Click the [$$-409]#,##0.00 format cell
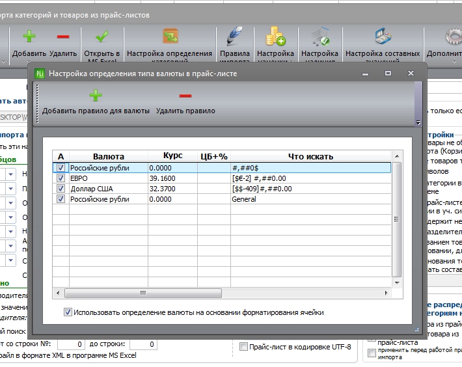This screenshot has width=462, height=367. 311,189
